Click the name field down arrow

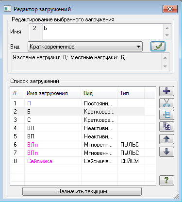click(x=167, y=35)
